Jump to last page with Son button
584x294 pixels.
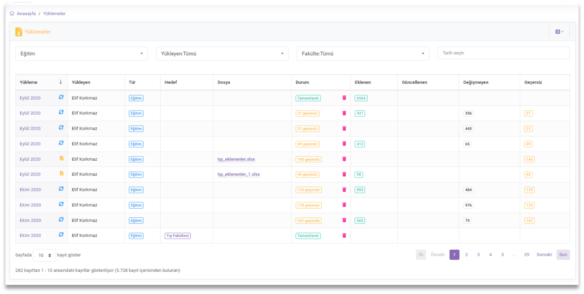click(x=563, y=255)
